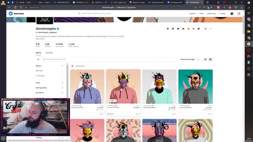253x142 pixels.
Task: Open the purple hoodie Omnimorph thumbnail
Action: coord(87,87)
